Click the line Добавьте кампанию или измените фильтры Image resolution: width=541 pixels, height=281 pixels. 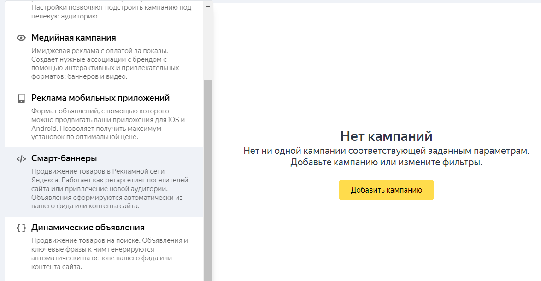(386, 163)
